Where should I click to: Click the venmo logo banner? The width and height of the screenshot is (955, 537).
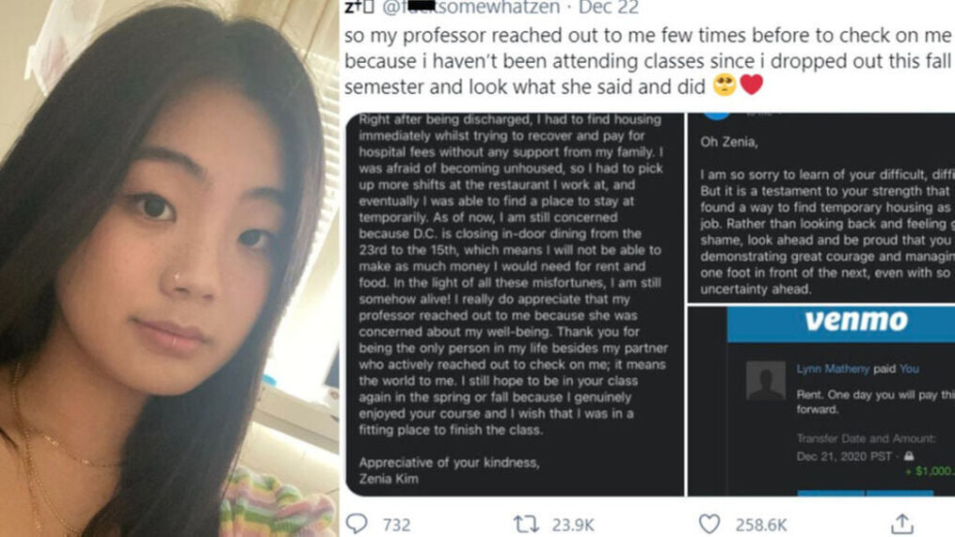[x=841, y=324]
